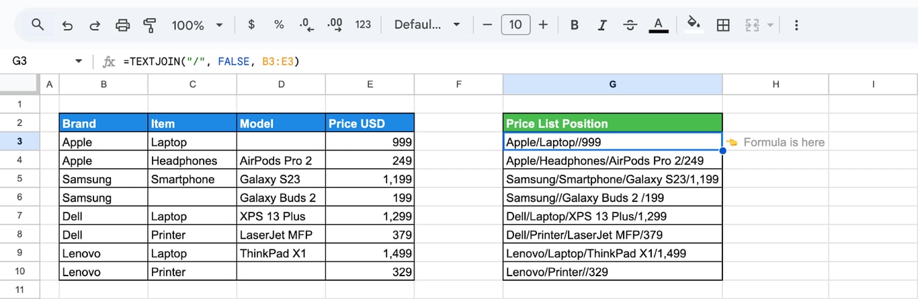The width and height of the screenshot is (918, 299).
Task: Select row 10 header
Action: (x=19, y=272)
